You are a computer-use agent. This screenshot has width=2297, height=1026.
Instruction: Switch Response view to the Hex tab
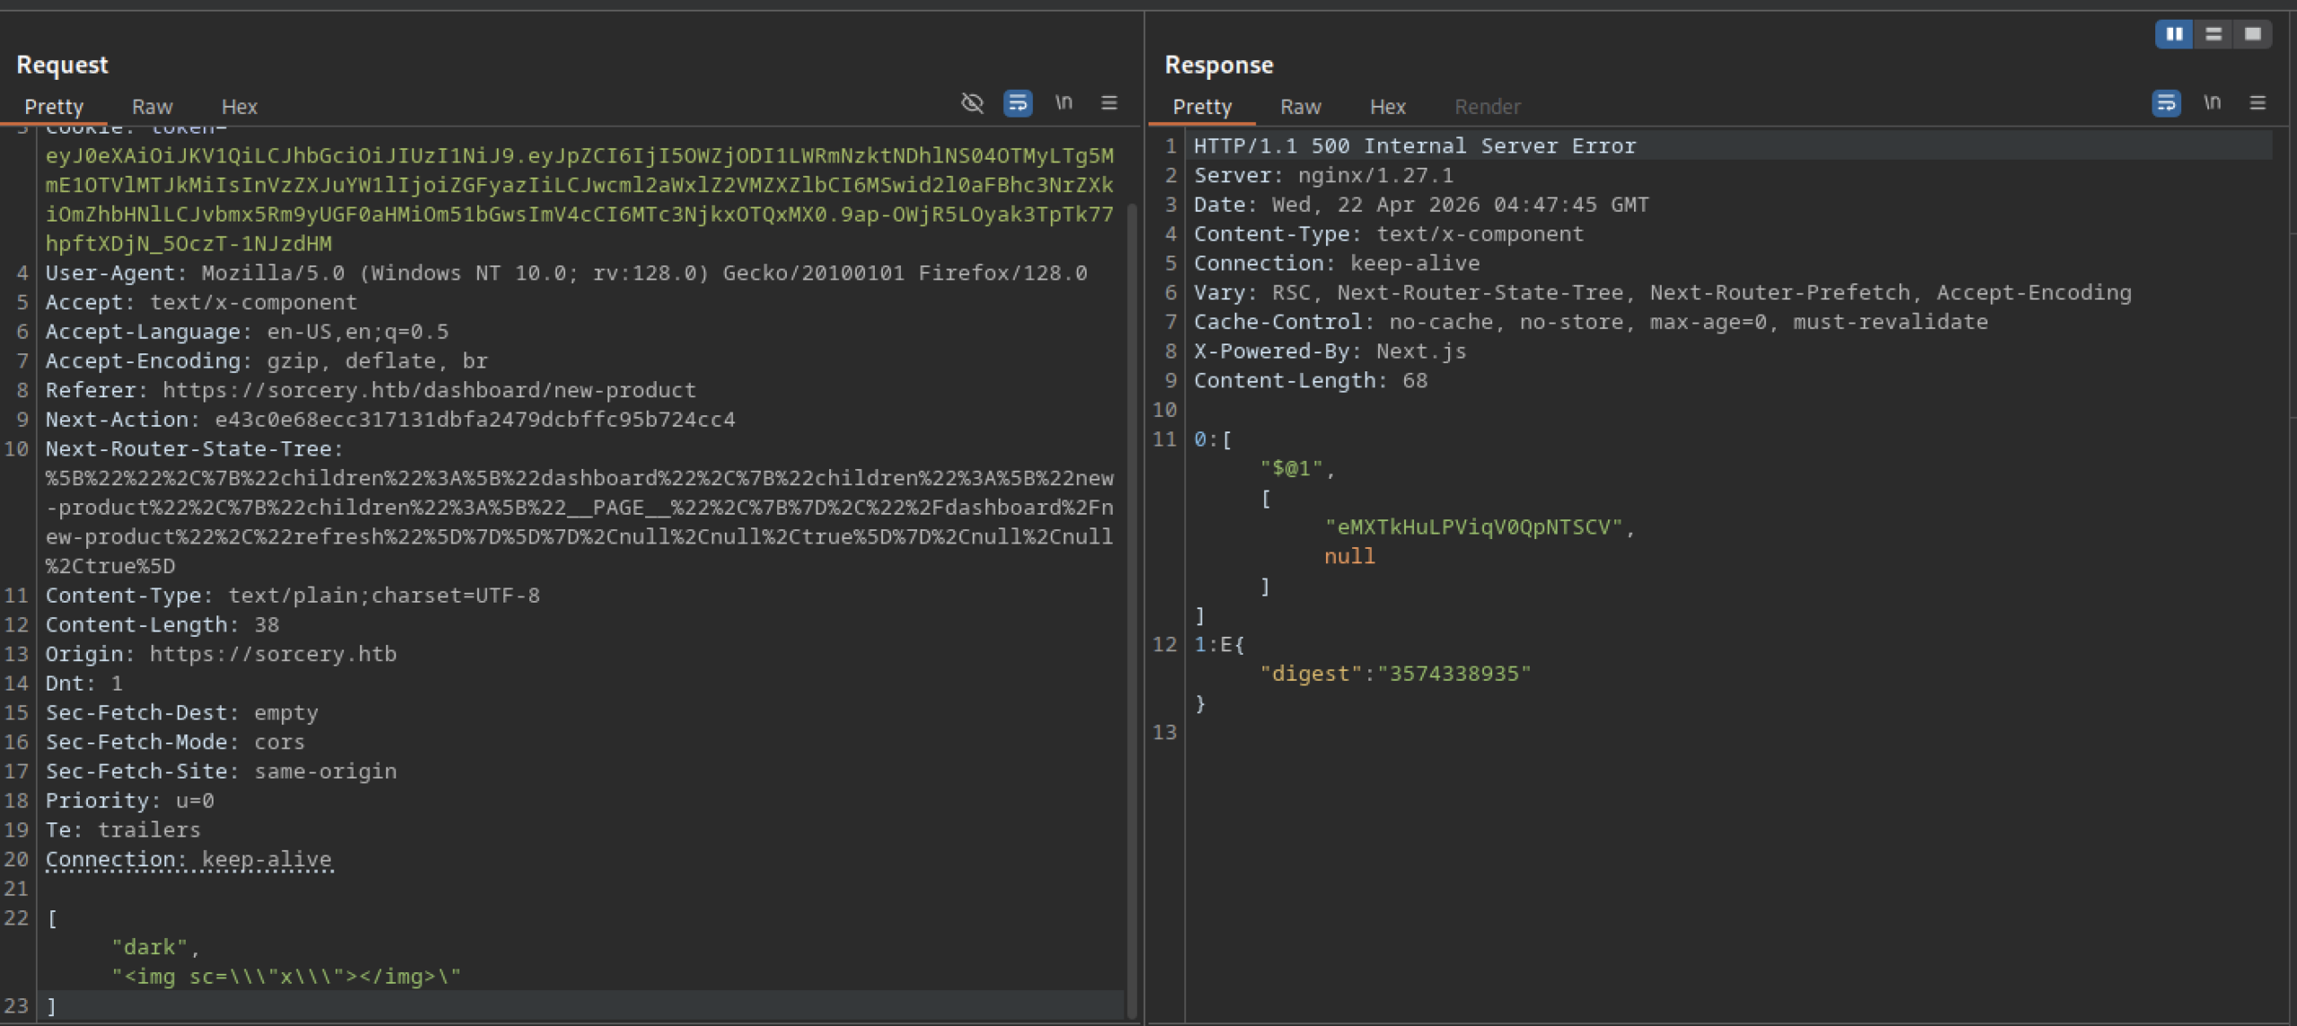coord(1387,107)
